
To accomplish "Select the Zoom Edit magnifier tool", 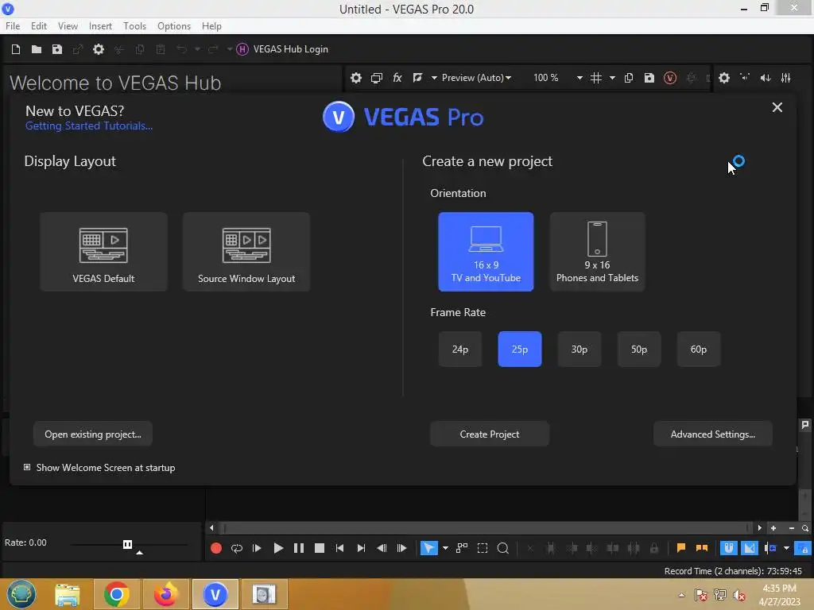I will (503, 548).
